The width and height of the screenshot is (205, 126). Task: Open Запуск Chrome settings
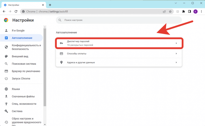[x=21, y=78]
